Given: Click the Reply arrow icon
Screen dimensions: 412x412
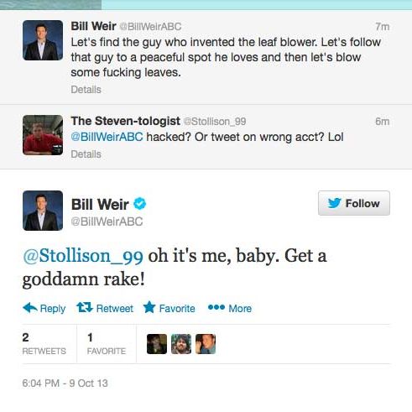Looking at the screenshot, I should point(30,308).
